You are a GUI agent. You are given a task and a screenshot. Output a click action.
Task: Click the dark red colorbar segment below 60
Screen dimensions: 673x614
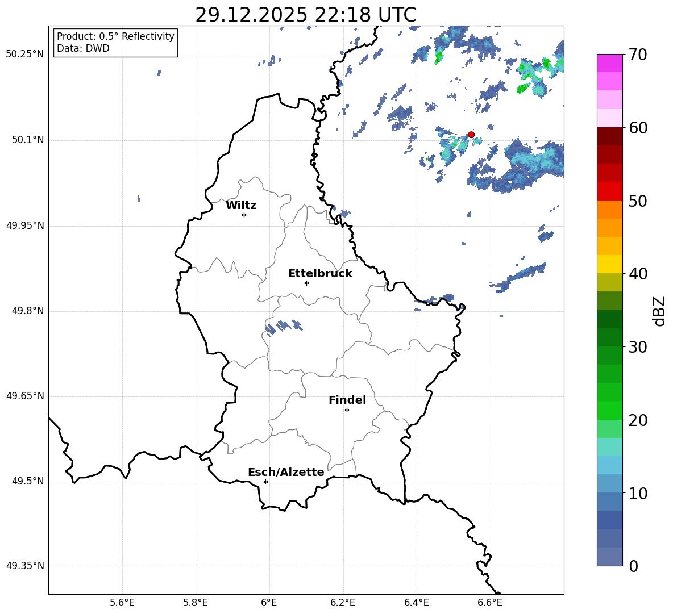609,136
